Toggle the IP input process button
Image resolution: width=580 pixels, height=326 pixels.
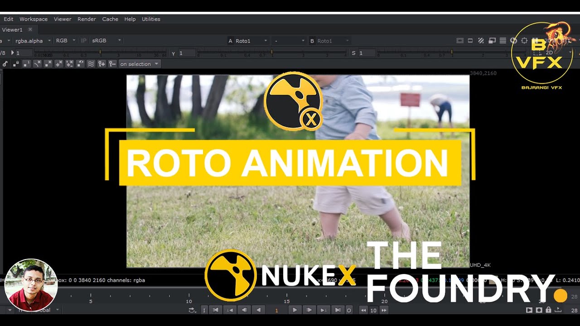(84, 41)
